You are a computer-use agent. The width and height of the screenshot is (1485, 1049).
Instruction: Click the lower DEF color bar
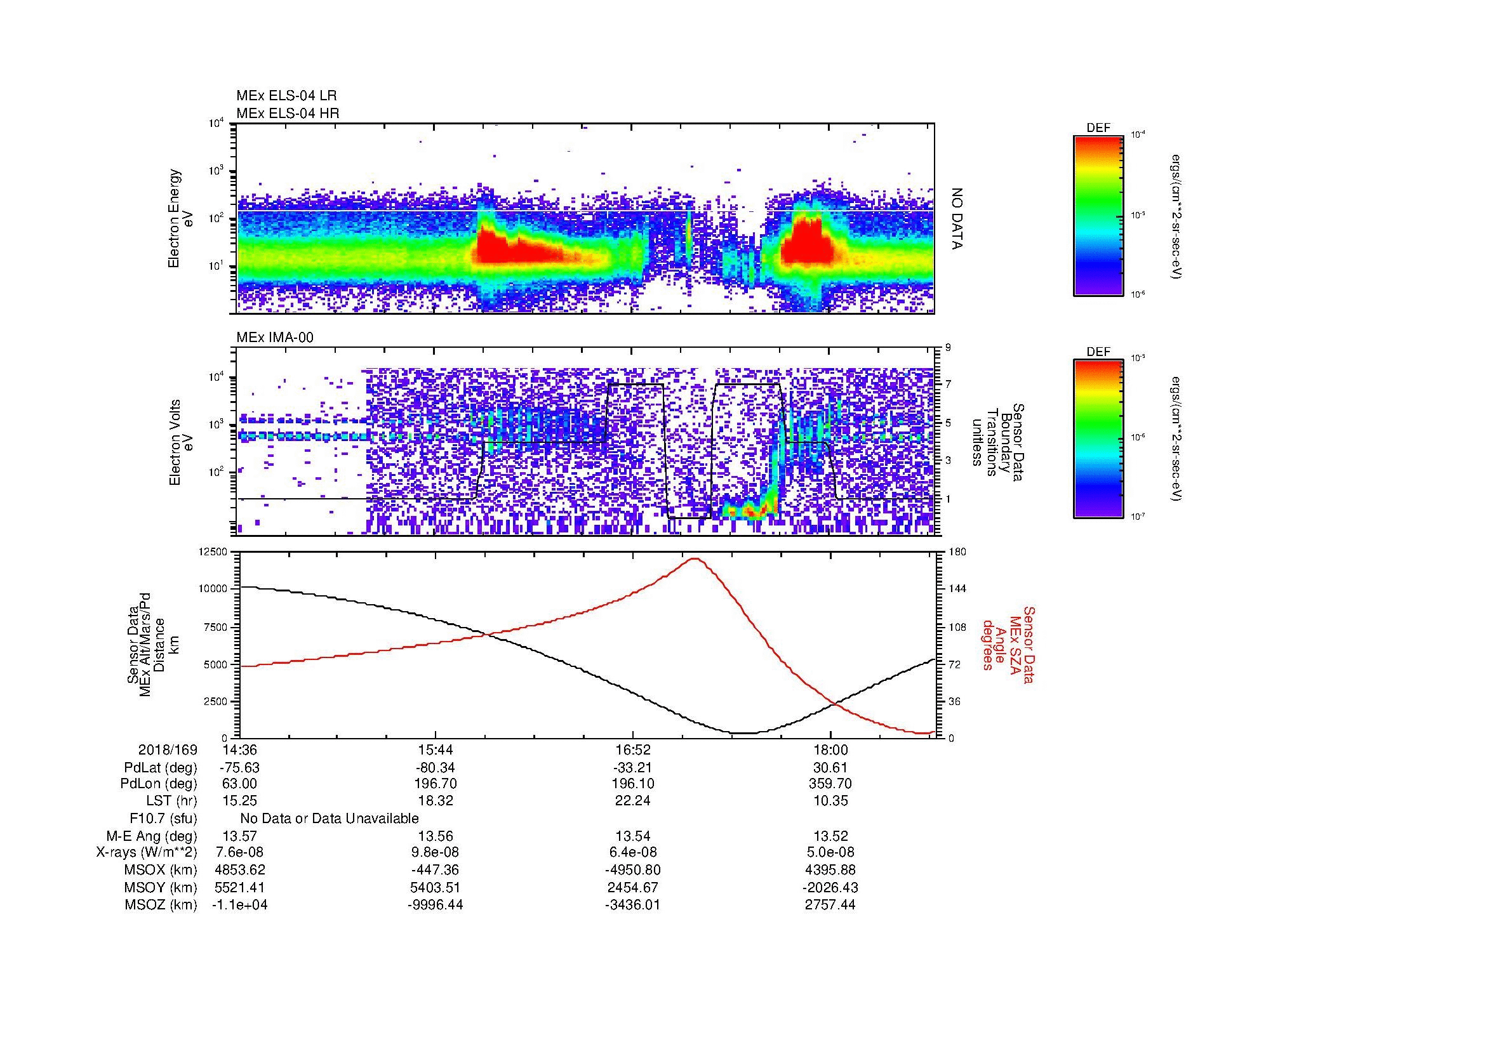(1098, 439)
